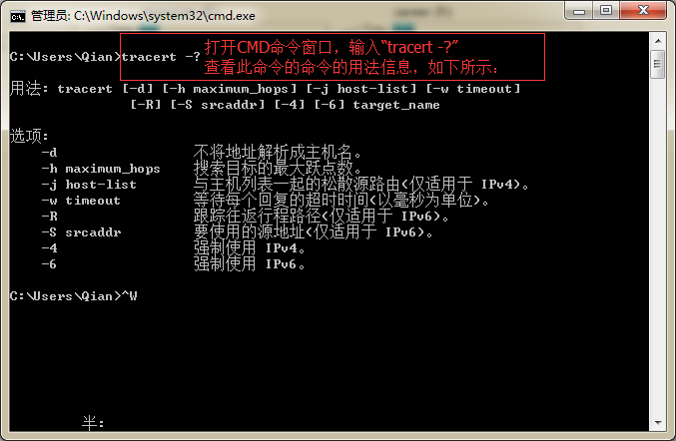The height and width of the screenshot is (441, 676).
Task: Click the '-j host-list' option text
Action: (x=89, y=185)
